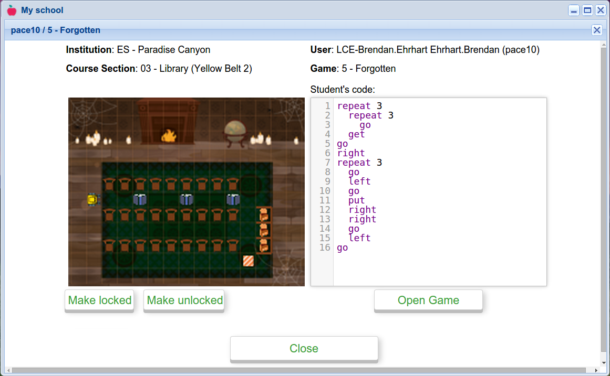Click the orange striped tile in the game
Screen dimensions: 610x376
pyautogui.click(x=249, y=261)
